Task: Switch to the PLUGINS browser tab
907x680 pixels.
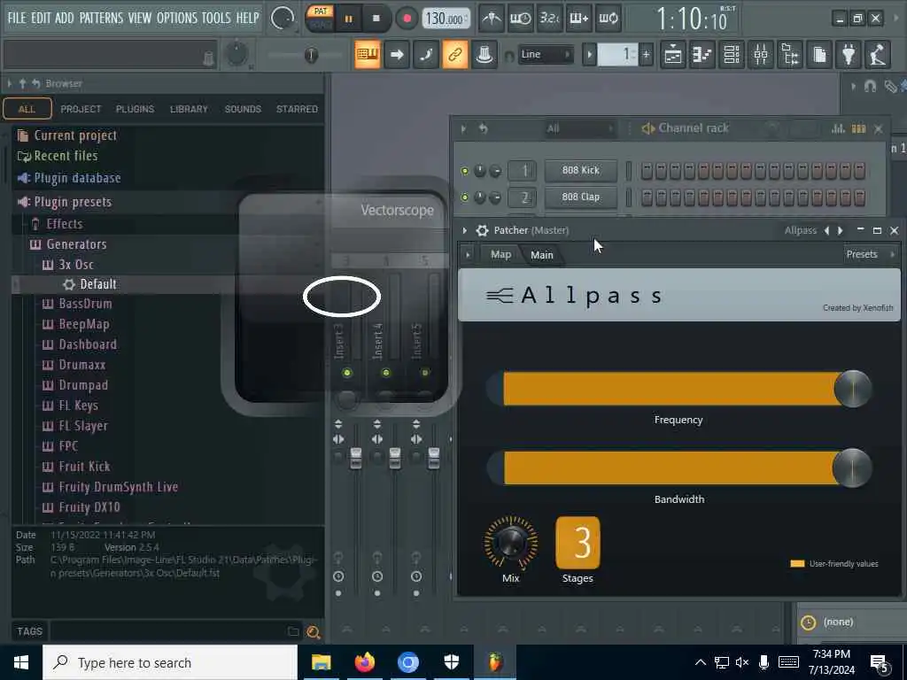Action: point(135,109)
